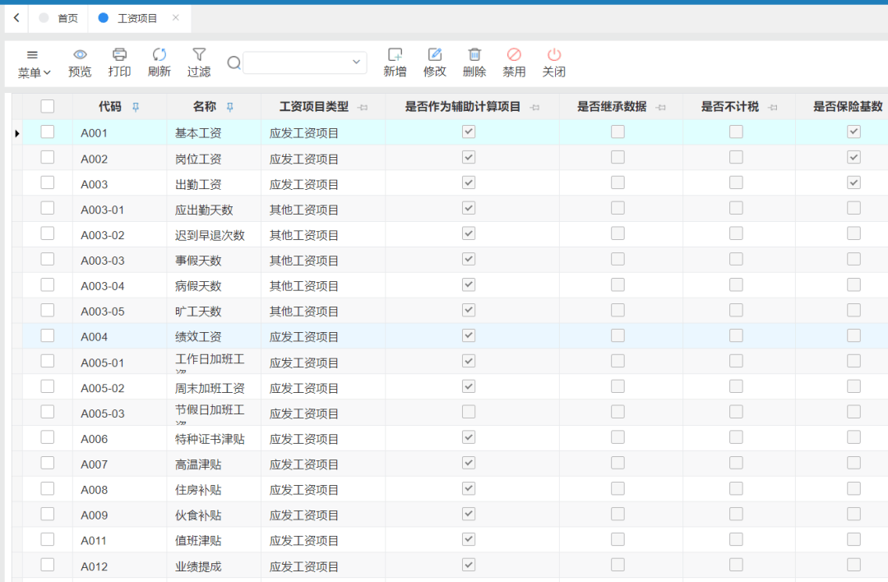The image size is (888, 582).
Task: Select the row checkbox for A004
Action: coord(48,335)
